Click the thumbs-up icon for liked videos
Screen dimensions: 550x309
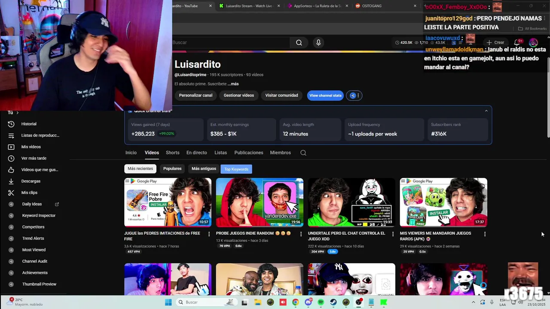pyautogui.click(x=11, y=170)
